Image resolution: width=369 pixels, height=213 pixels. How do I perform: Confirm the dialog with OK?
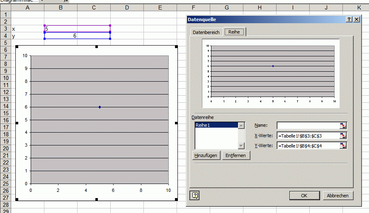point(304,195)
